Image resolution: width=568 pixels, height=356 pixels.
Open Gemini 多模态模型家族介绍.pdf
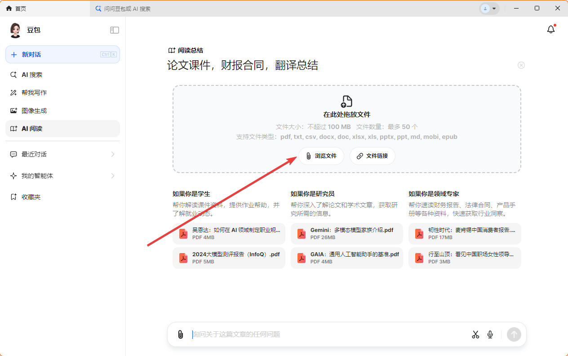click(x=347, y=234)
